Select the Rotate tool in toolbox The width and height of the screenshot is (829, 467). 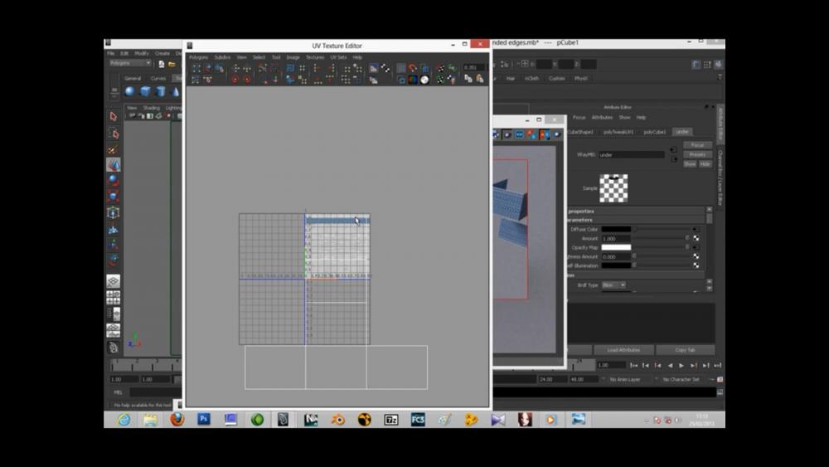(x=113, y=180)
